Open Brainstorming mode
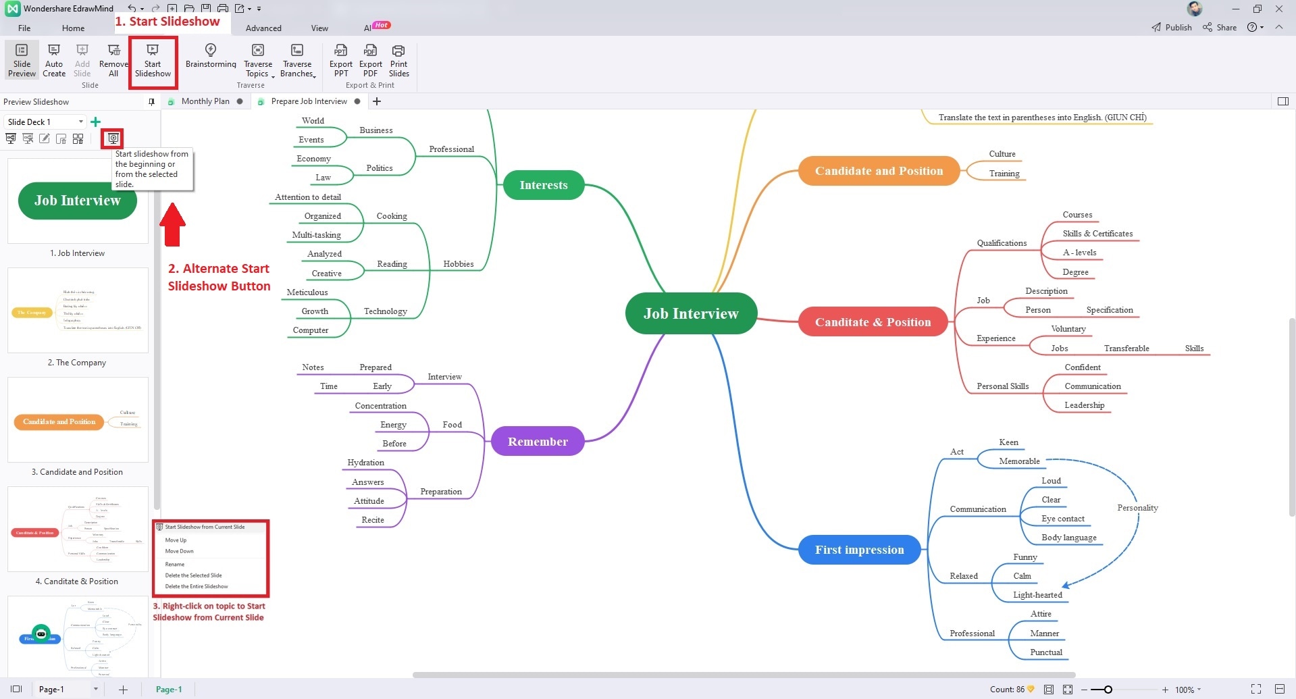The image size is (1296, 699). [x=211, y=55]
